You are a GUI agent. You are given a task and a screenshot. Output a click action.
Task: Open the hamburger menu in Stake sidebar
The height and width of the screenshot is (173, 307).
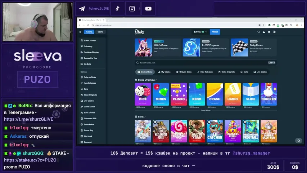pyautogui.click(x=80, y=32)
